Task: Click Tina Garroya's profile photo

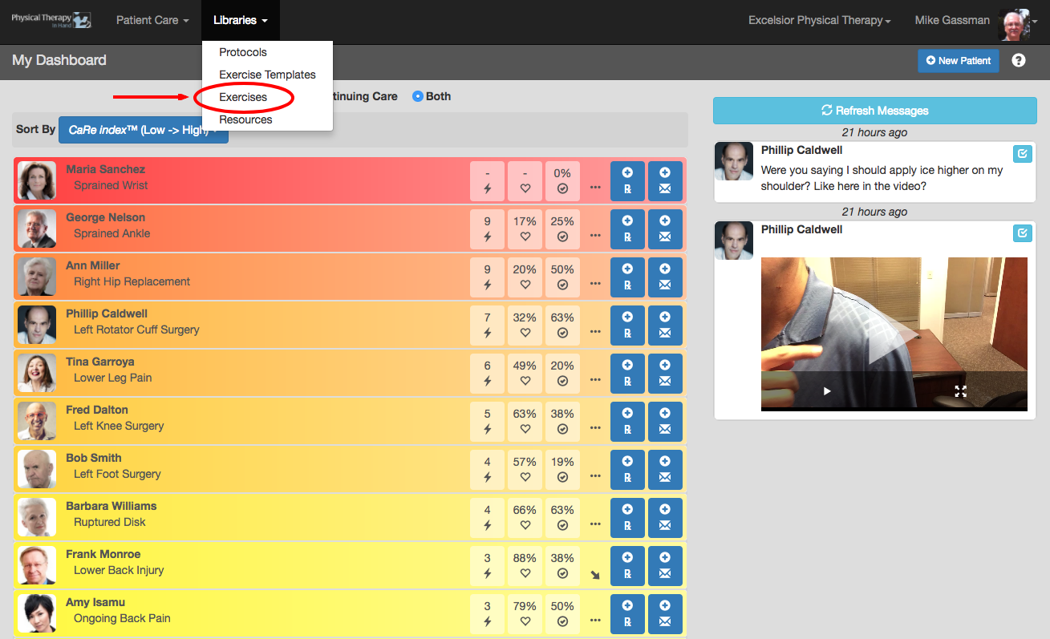Action: [37, 373]
